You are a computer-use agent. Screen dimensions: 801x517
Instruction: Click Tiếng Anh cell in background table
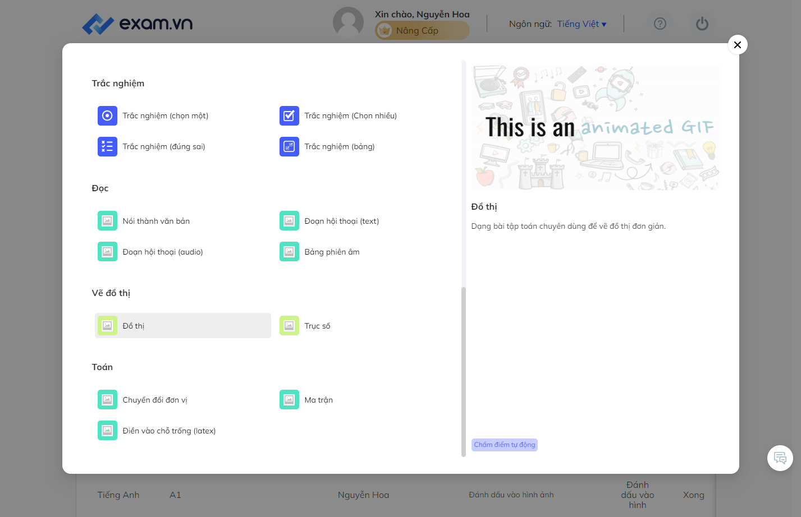(x=118, y=495)
